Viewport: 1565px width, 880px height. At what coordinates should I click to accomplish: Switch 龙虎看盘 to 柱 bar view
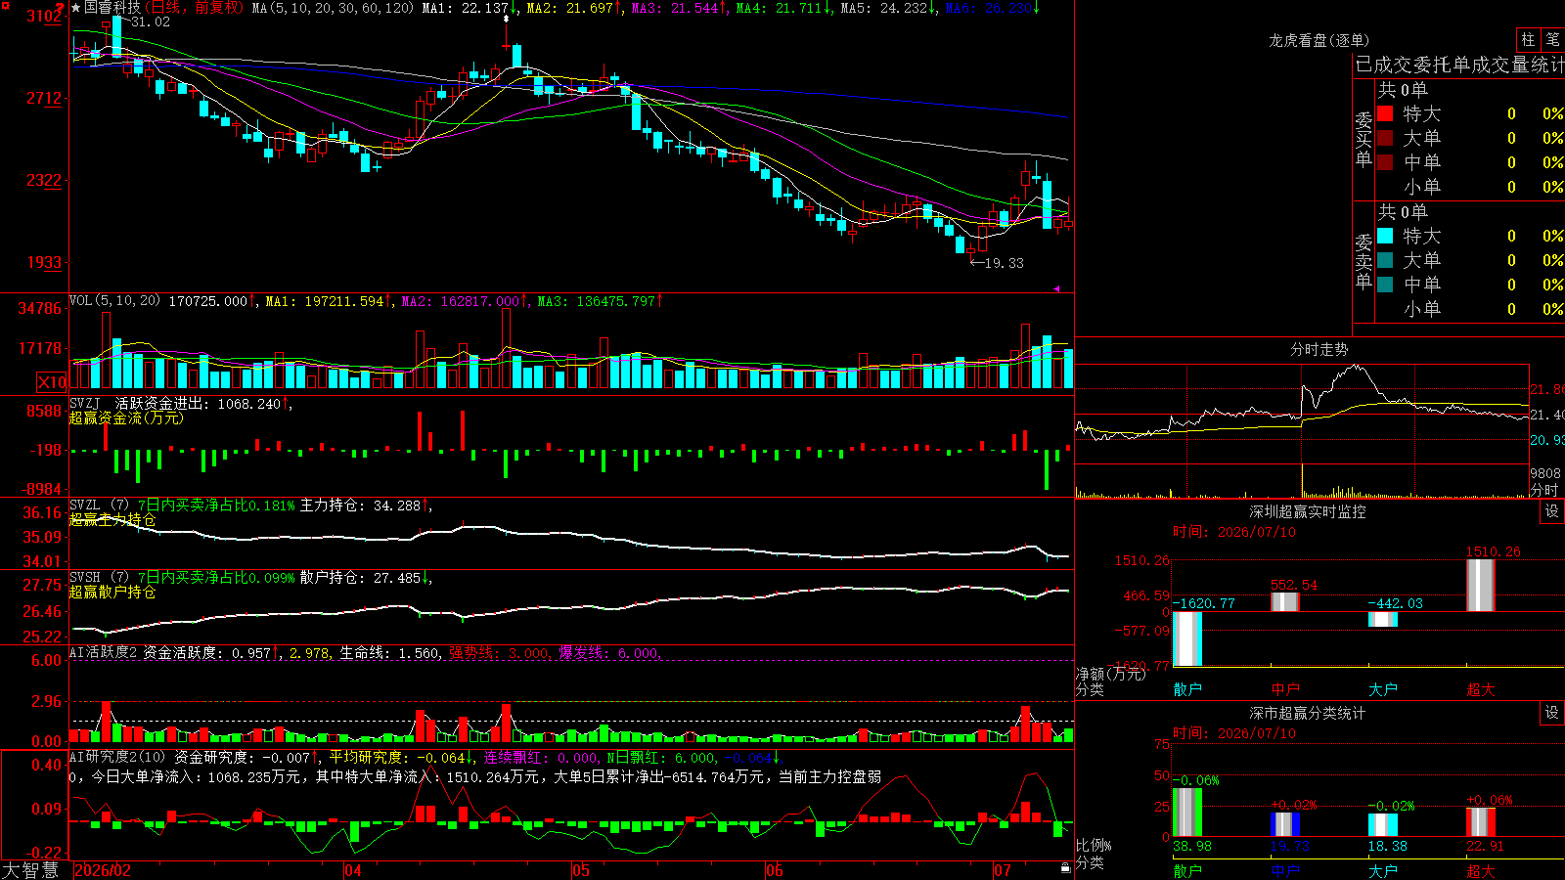[x=1528, y=40]
